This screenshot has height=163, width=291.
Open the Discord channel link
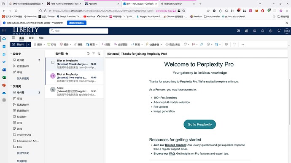tap(175, 145)
